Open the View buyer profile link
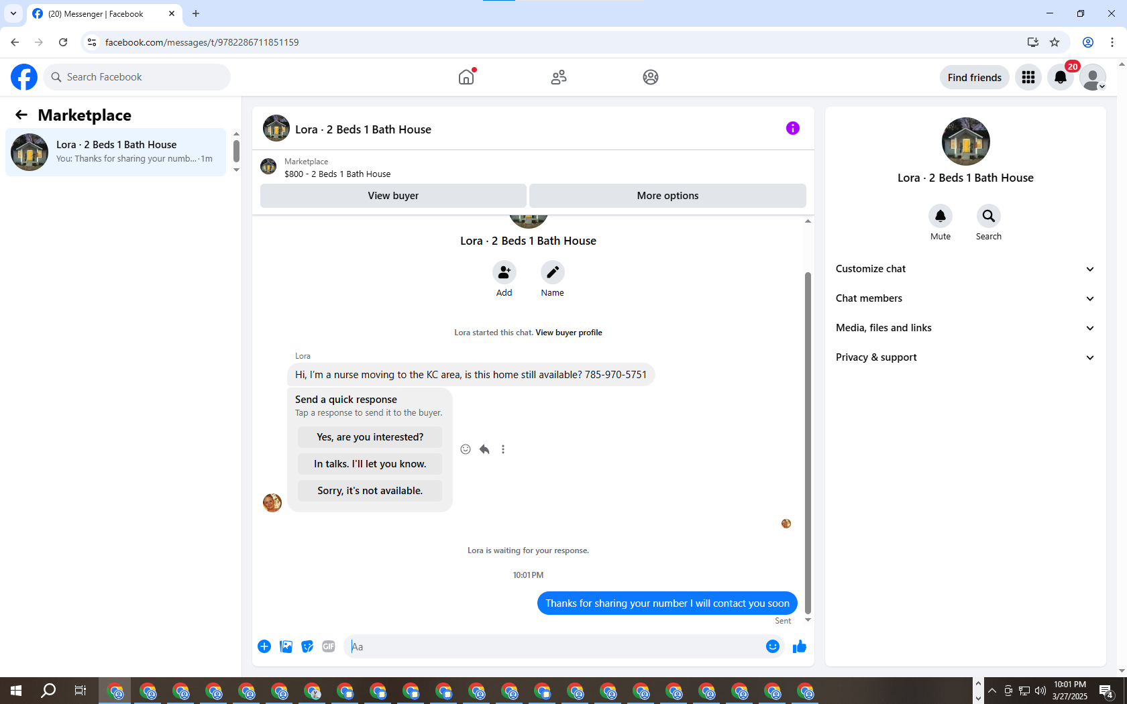Viewport: 1127px width, 704px height. (569, 333)
